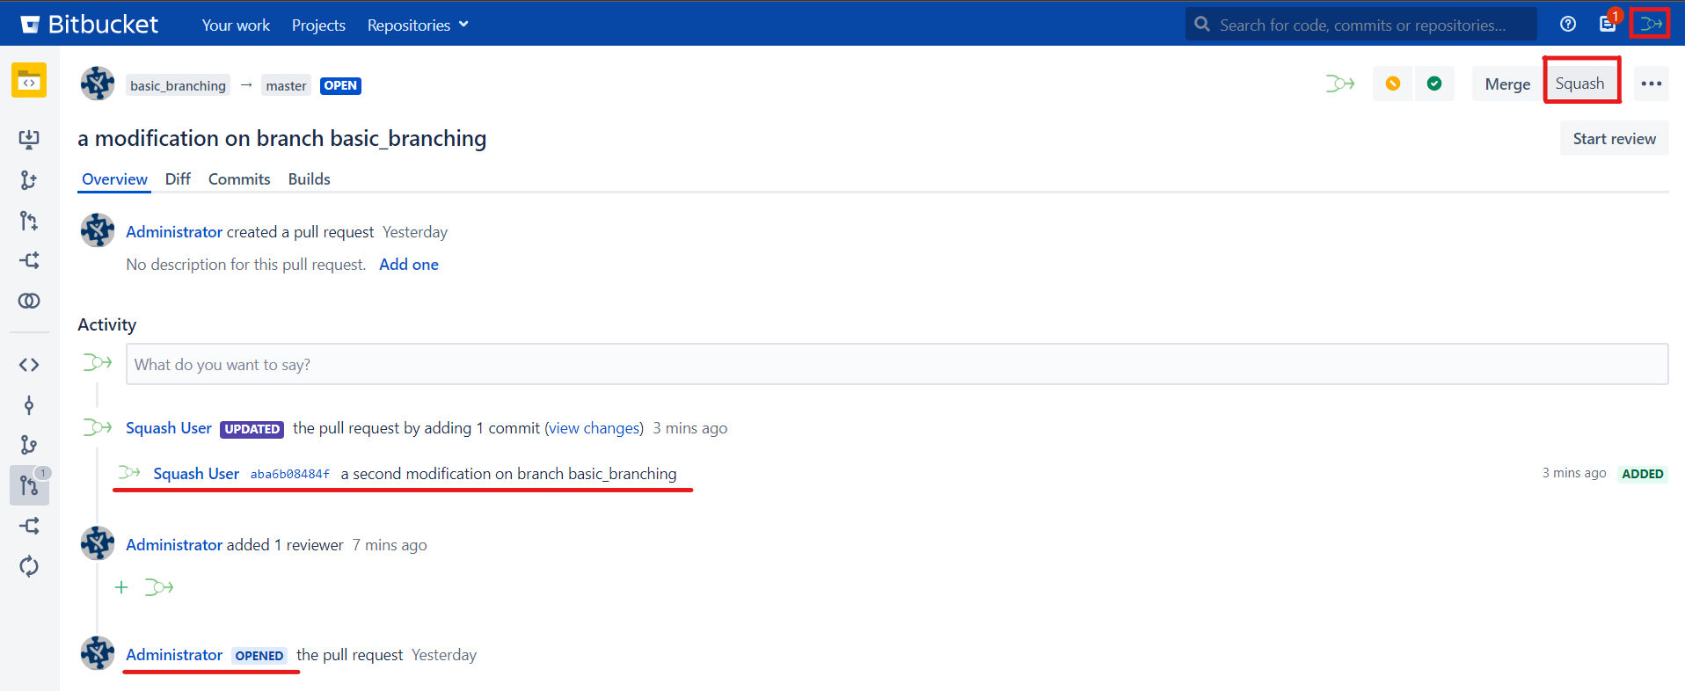Viewport: 1685px width, 691px height.
Task: Click the Start review button
Action: (1615, 139)
